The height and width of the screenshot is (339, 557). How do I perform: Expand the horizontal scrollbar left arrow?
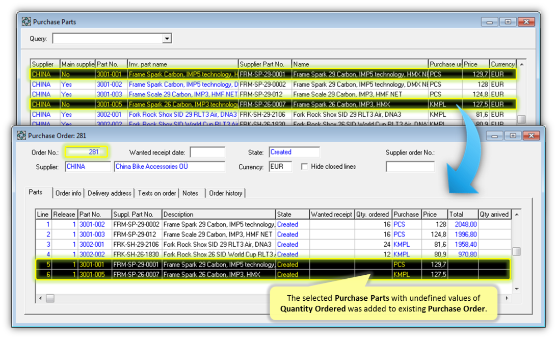[x=41, y=297]
